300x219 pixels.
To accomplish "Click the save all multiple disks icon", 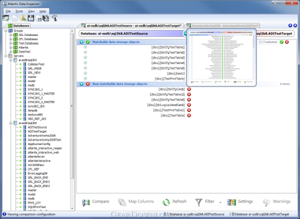I will pyautogui.click(x=46, y=19).
